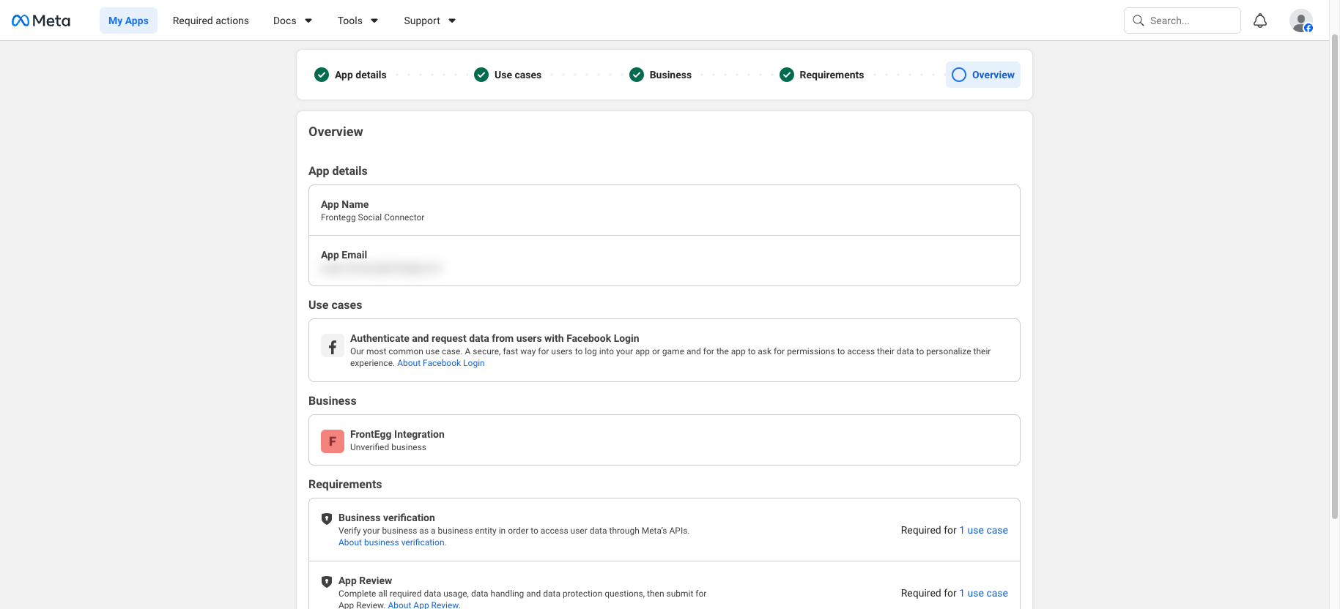Click the search magnifier icon
Viewport: 1340px width, 609px height.
1139,20
